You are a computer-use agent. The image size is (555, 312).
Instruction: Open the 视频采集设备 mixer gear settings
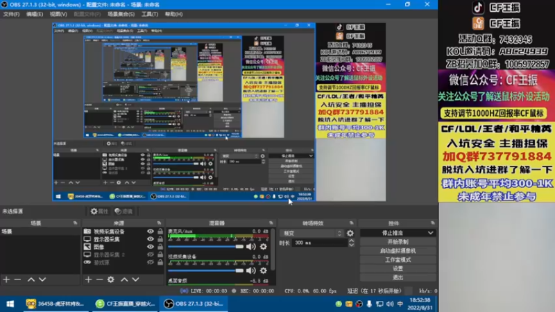tap(264, 270)
